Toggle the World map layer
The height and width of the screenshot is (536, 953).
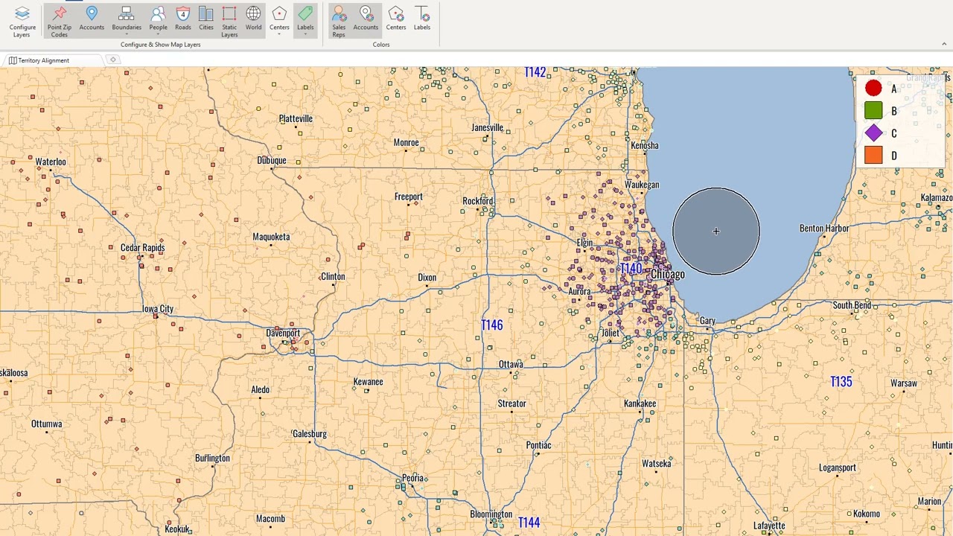click(x=253, y=19)
